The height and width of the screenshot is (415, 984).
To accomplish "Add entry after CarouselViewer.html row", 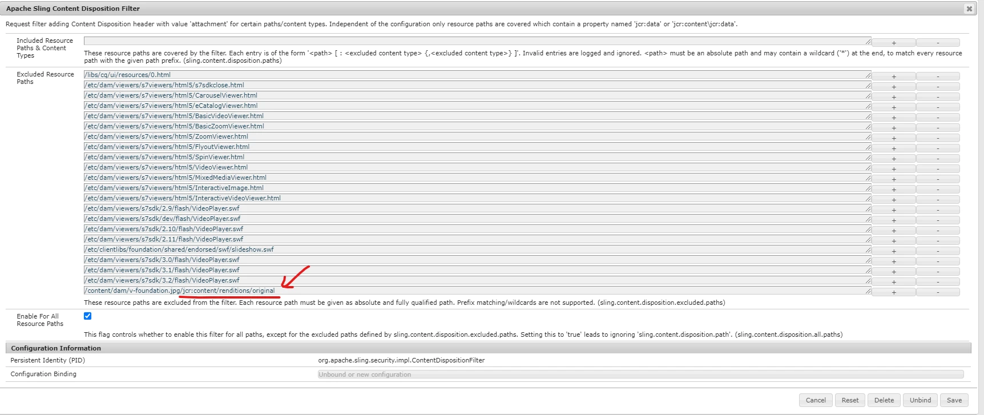I will [x=894, y=97].
